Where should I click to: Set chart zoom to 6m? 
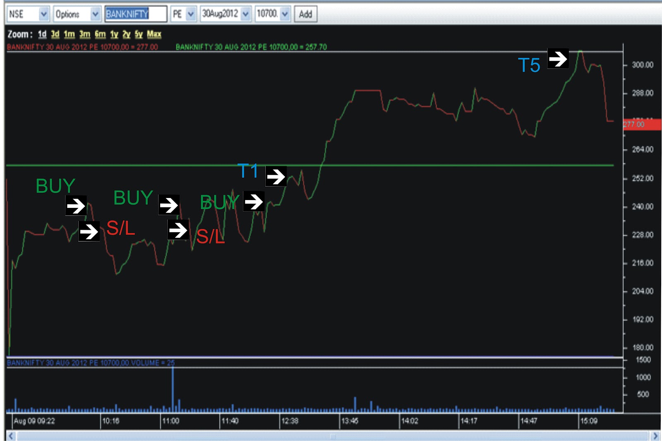tap(100, 34)
